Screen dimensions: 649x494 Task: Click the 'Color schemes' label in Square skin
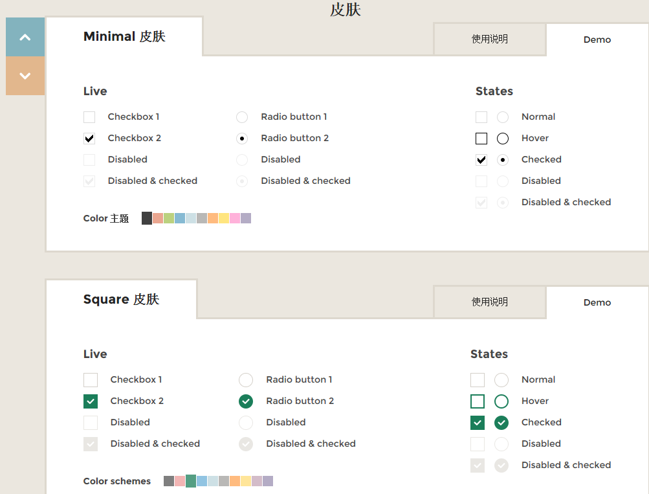pos(117,481)
